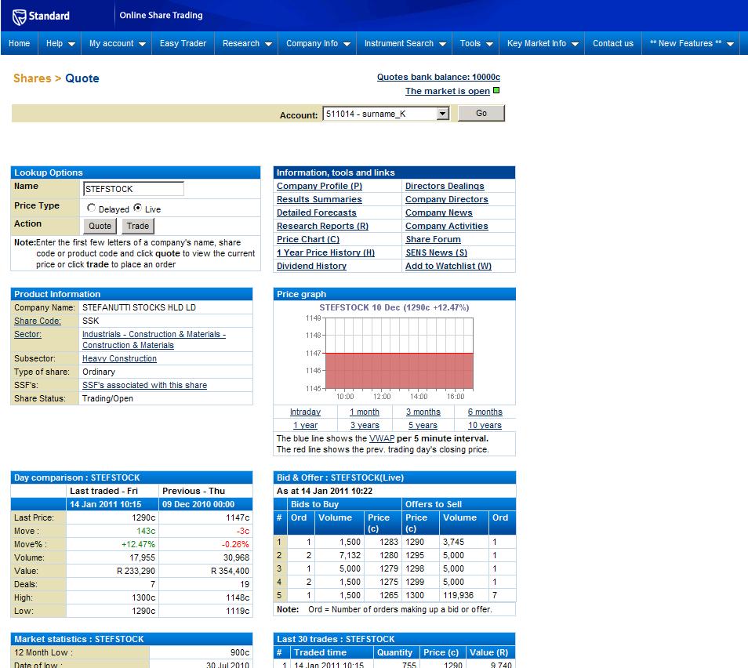Click the best offer price 1290

(x=415, y=542)
